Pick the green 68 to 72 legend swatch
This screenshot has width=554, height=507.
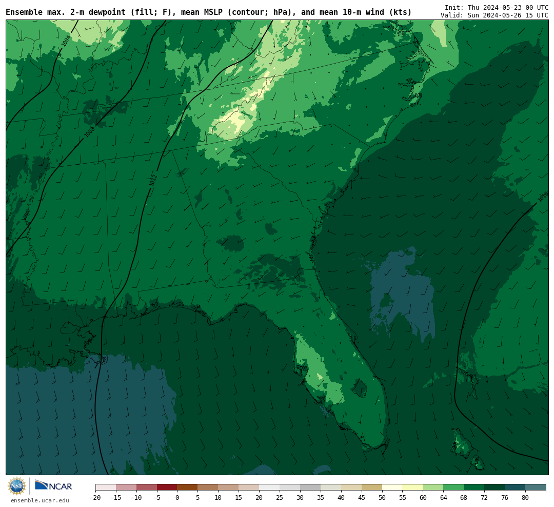[x=474, y=488]
